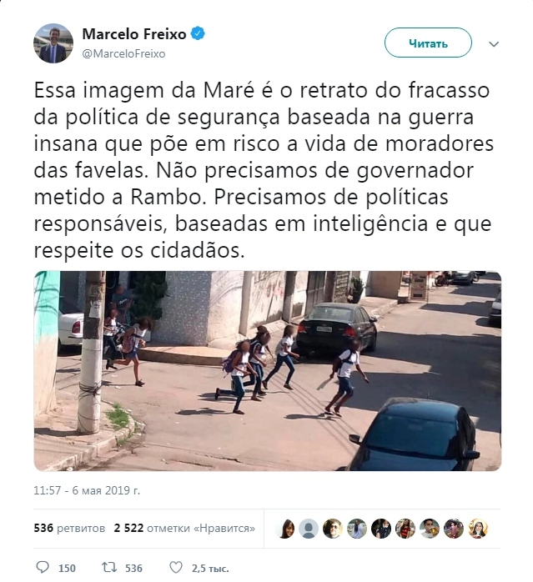This screenshot has width=533, height=582.
Task: Click the reply speech bubble icon
Action: (x=43, y=567)
